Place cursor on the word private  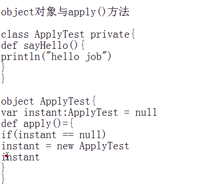110,34
